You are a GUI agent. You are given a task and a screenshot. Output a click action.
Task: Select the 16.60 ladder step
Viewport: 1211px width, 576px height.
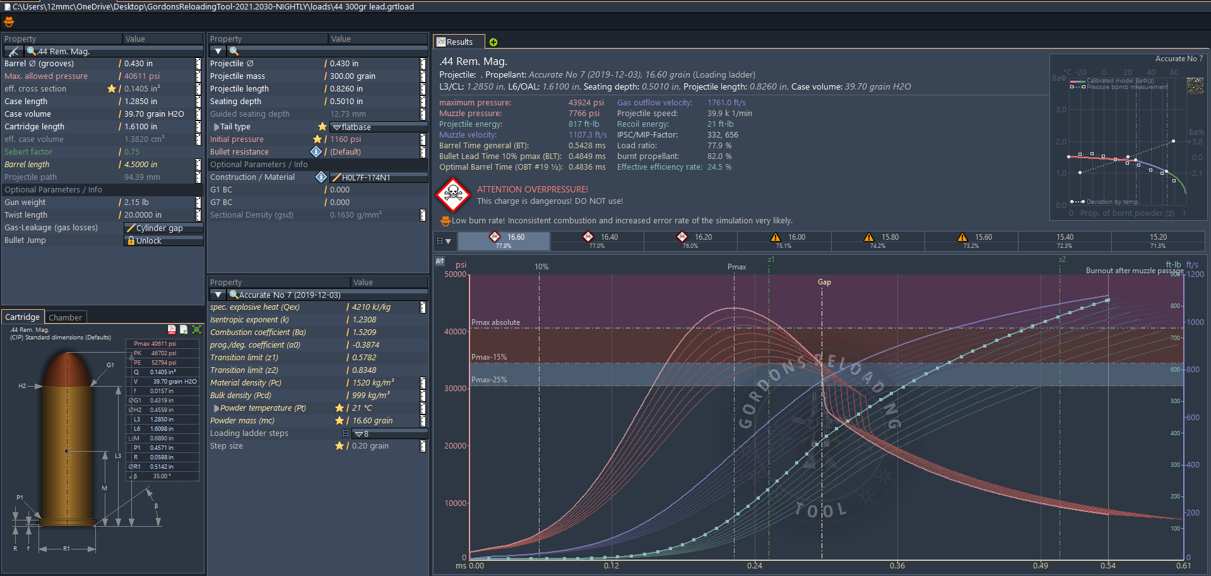coord(504,241)
